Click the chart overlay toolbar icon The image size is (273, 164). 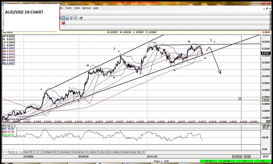click(x=67, y=18)
